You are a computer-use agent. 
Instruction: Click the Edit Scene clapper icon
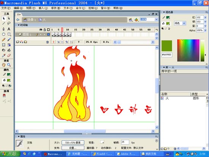131,20
